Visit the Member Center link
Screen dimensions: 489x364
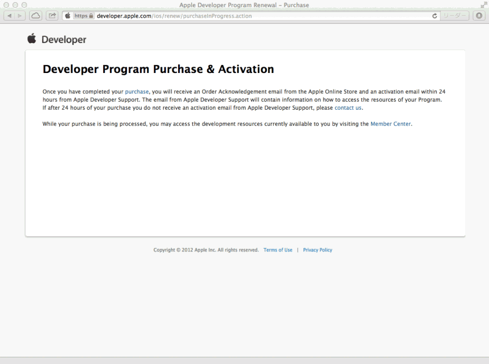click(x=390, y=124)
